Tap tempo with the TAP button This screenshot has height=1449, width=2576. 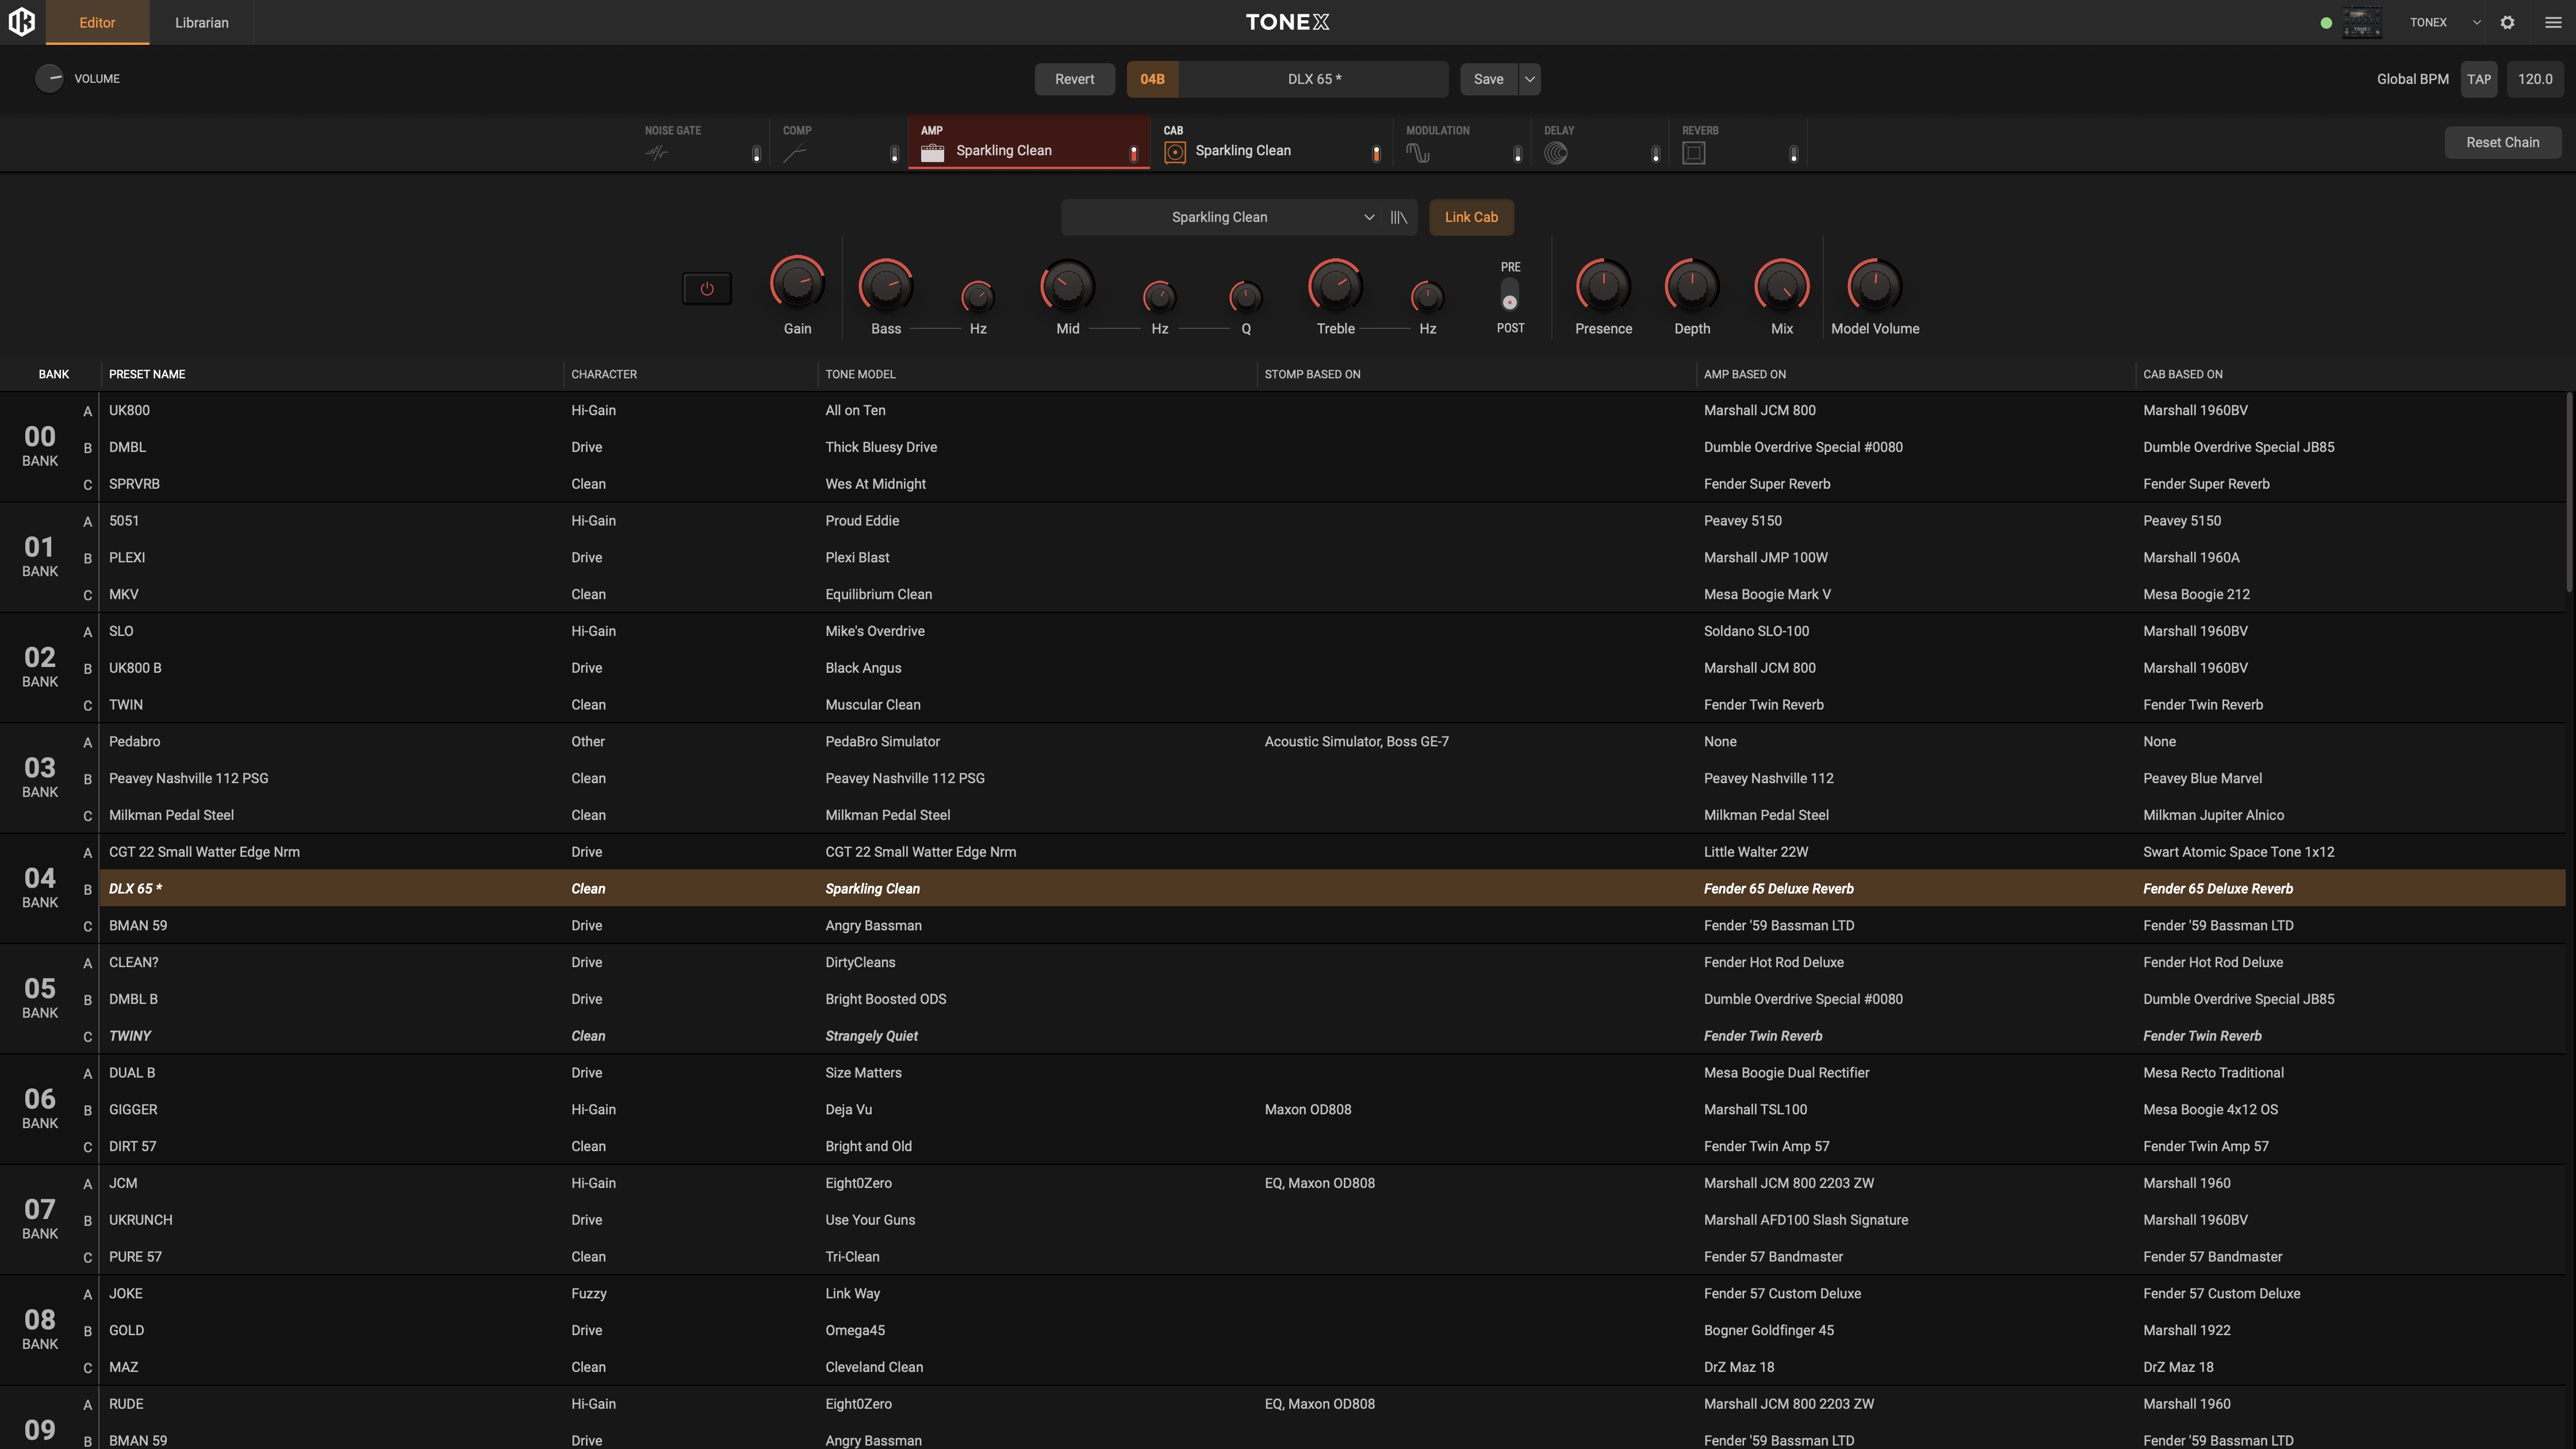[x=2479, y=79]
